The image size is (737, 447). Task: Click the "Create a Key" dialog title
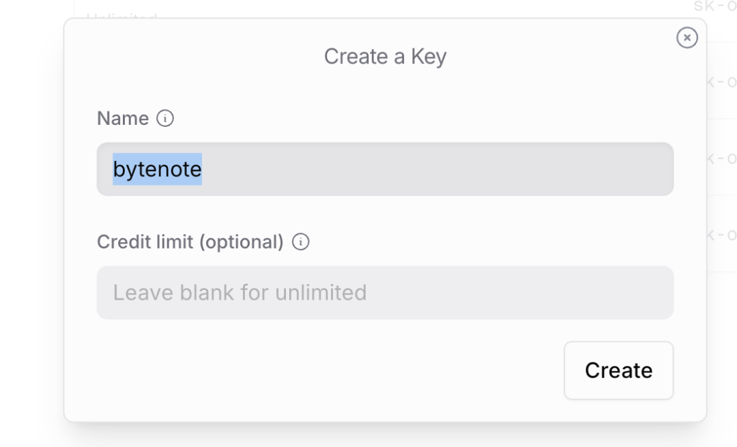[x=385, y=57]
